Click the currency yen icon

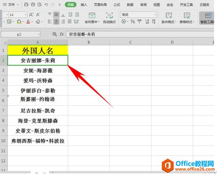(123, 22)
